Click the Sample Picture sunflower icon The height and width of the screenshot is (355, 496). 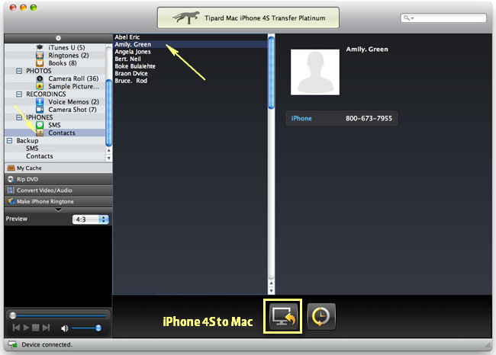(40, 86)
